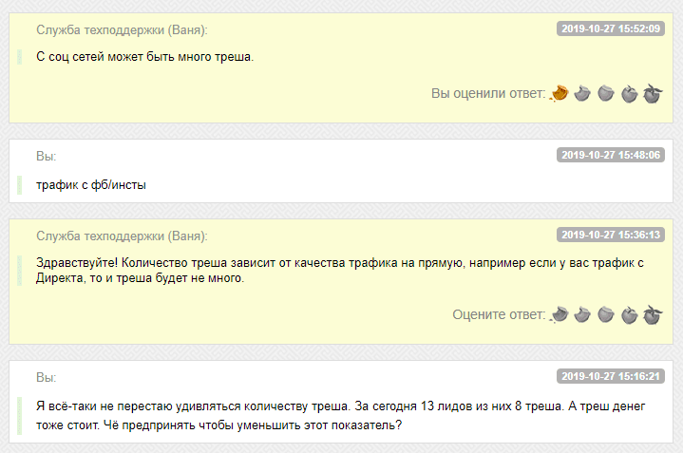Click the 'Вы оценили ответ:' label
This screenshot has width=683, height=453.
point(488,93)
